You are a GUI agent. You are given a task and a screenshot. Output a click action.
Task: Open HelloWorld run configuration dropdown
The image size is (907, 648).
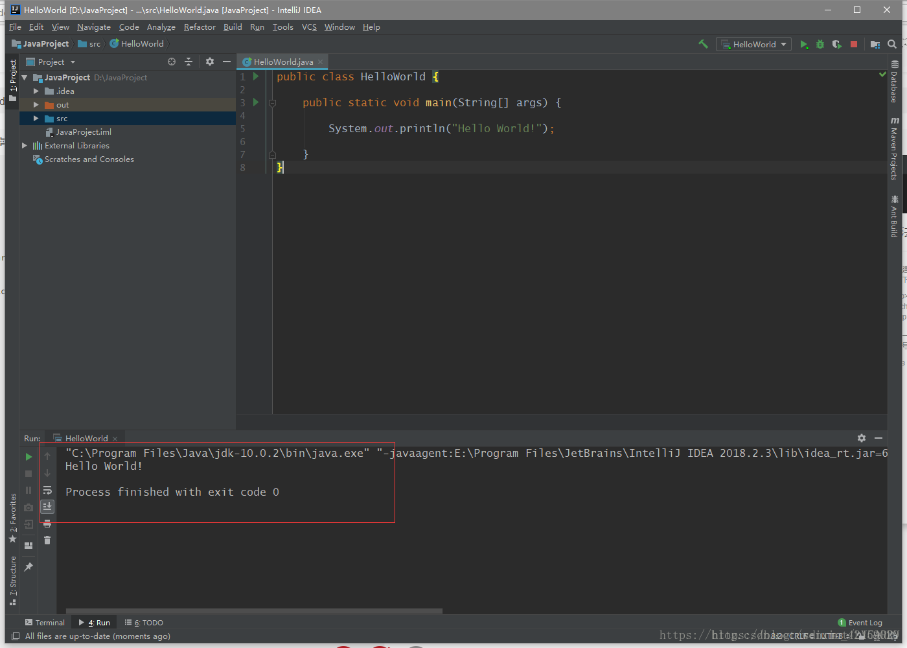[754, 44]
